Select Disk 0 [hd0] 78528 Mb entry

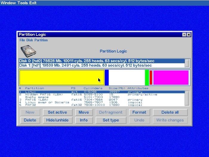[x=102, y=61]
